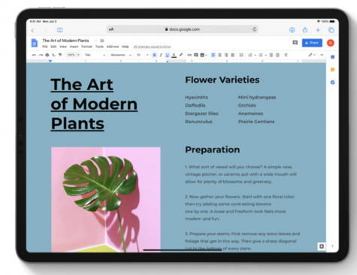Viewport: 357px width, 275px height.
Task: Justify text
Action: click(233, 55)
